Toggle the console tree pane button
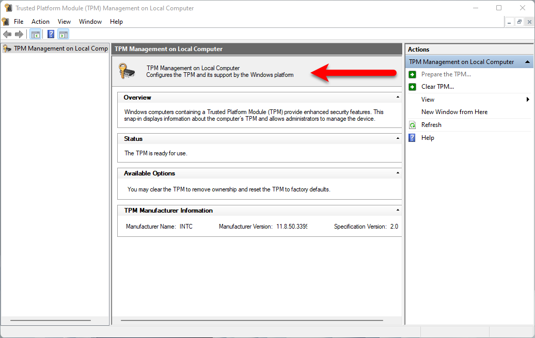The width and height of the screenshot is (535, 338). 36,34
